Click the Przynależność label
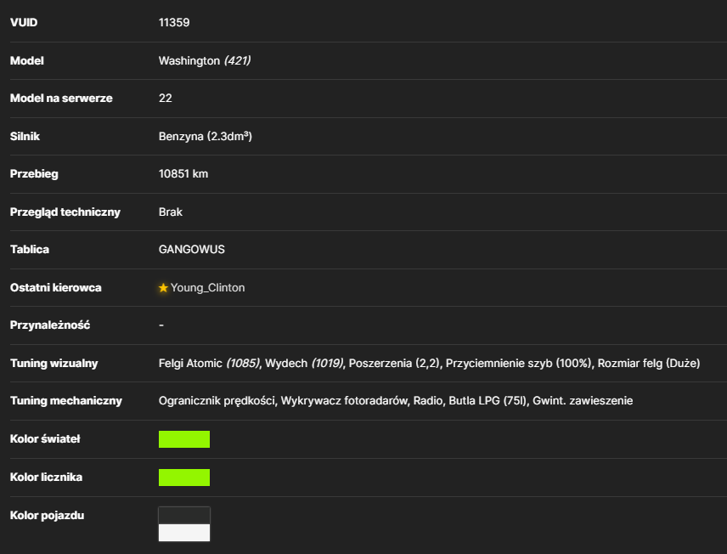The height and width of the screenshot is (554, 727). click(x=50, y=325)
